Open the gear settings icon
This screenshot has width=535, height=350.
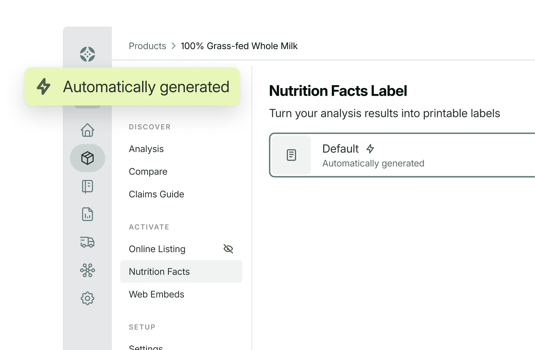coord(87,298)
